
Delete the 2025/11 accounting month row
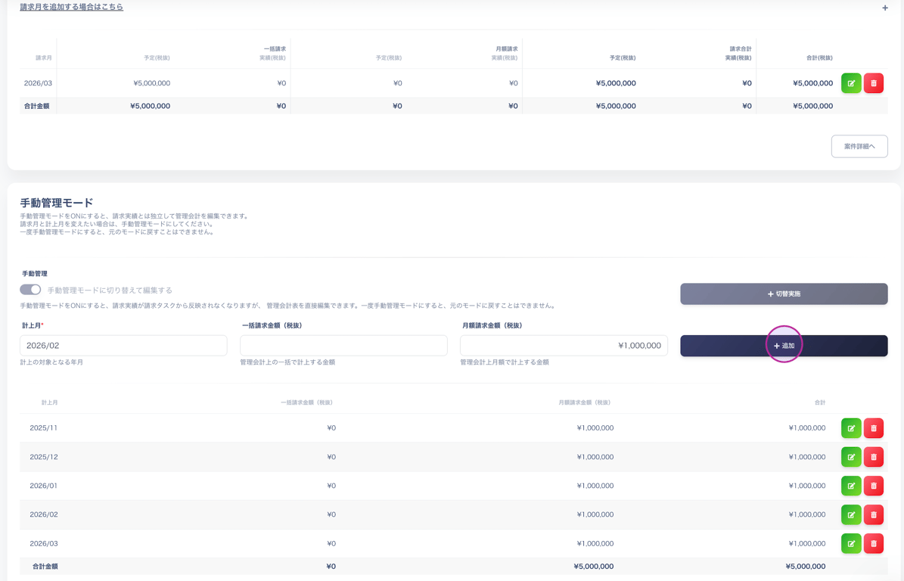874,428
